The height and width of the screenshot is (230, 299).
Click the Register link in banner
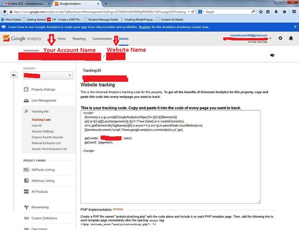point(144,27)
